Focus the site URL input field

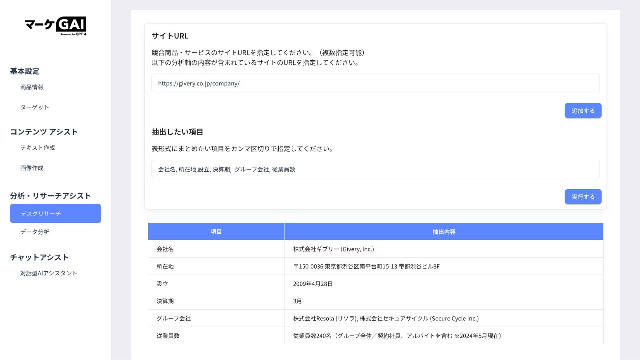(375, 83)
